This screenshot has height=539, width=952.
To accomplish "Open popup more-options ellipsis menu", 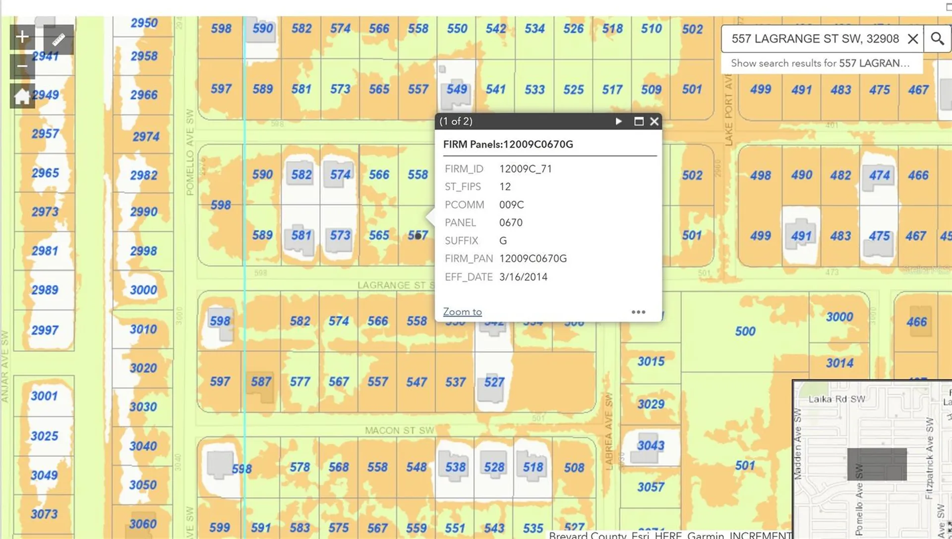I will (x=639, y=312).
